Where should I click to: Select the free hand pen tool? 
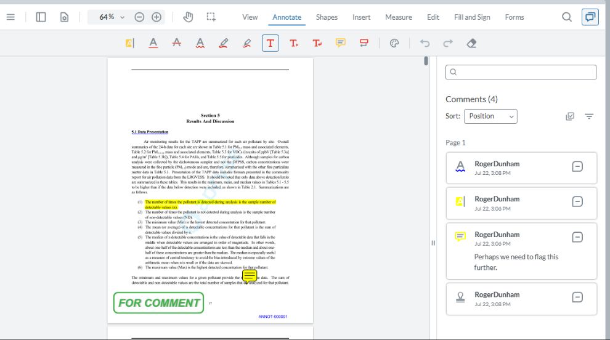click(x=223, y=43)
